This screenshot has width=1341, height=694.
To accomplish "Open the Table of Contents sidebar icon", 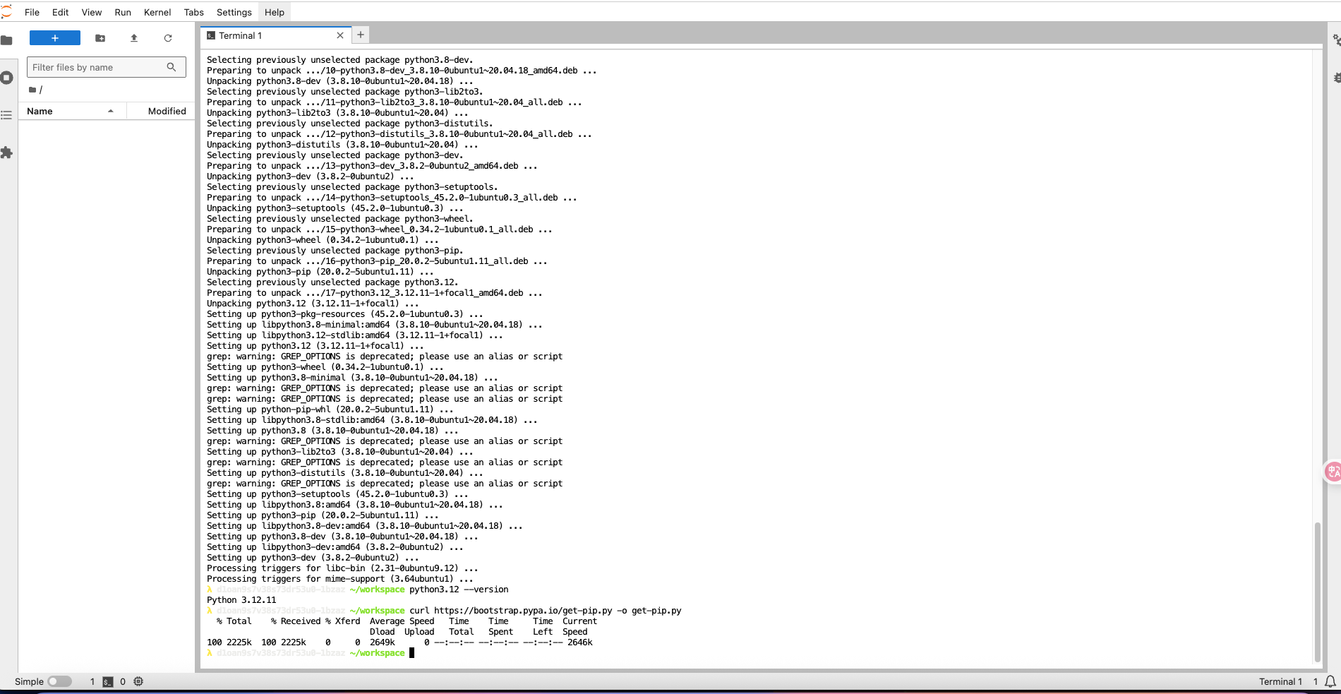I will click(x=7, y=115).
